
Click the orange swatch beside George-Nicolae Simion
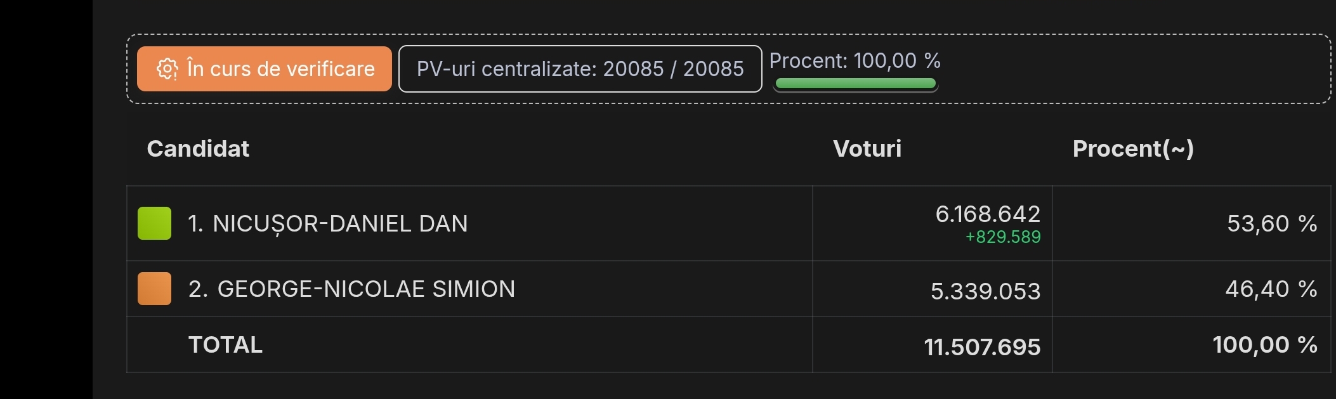(x=154, y=289)
